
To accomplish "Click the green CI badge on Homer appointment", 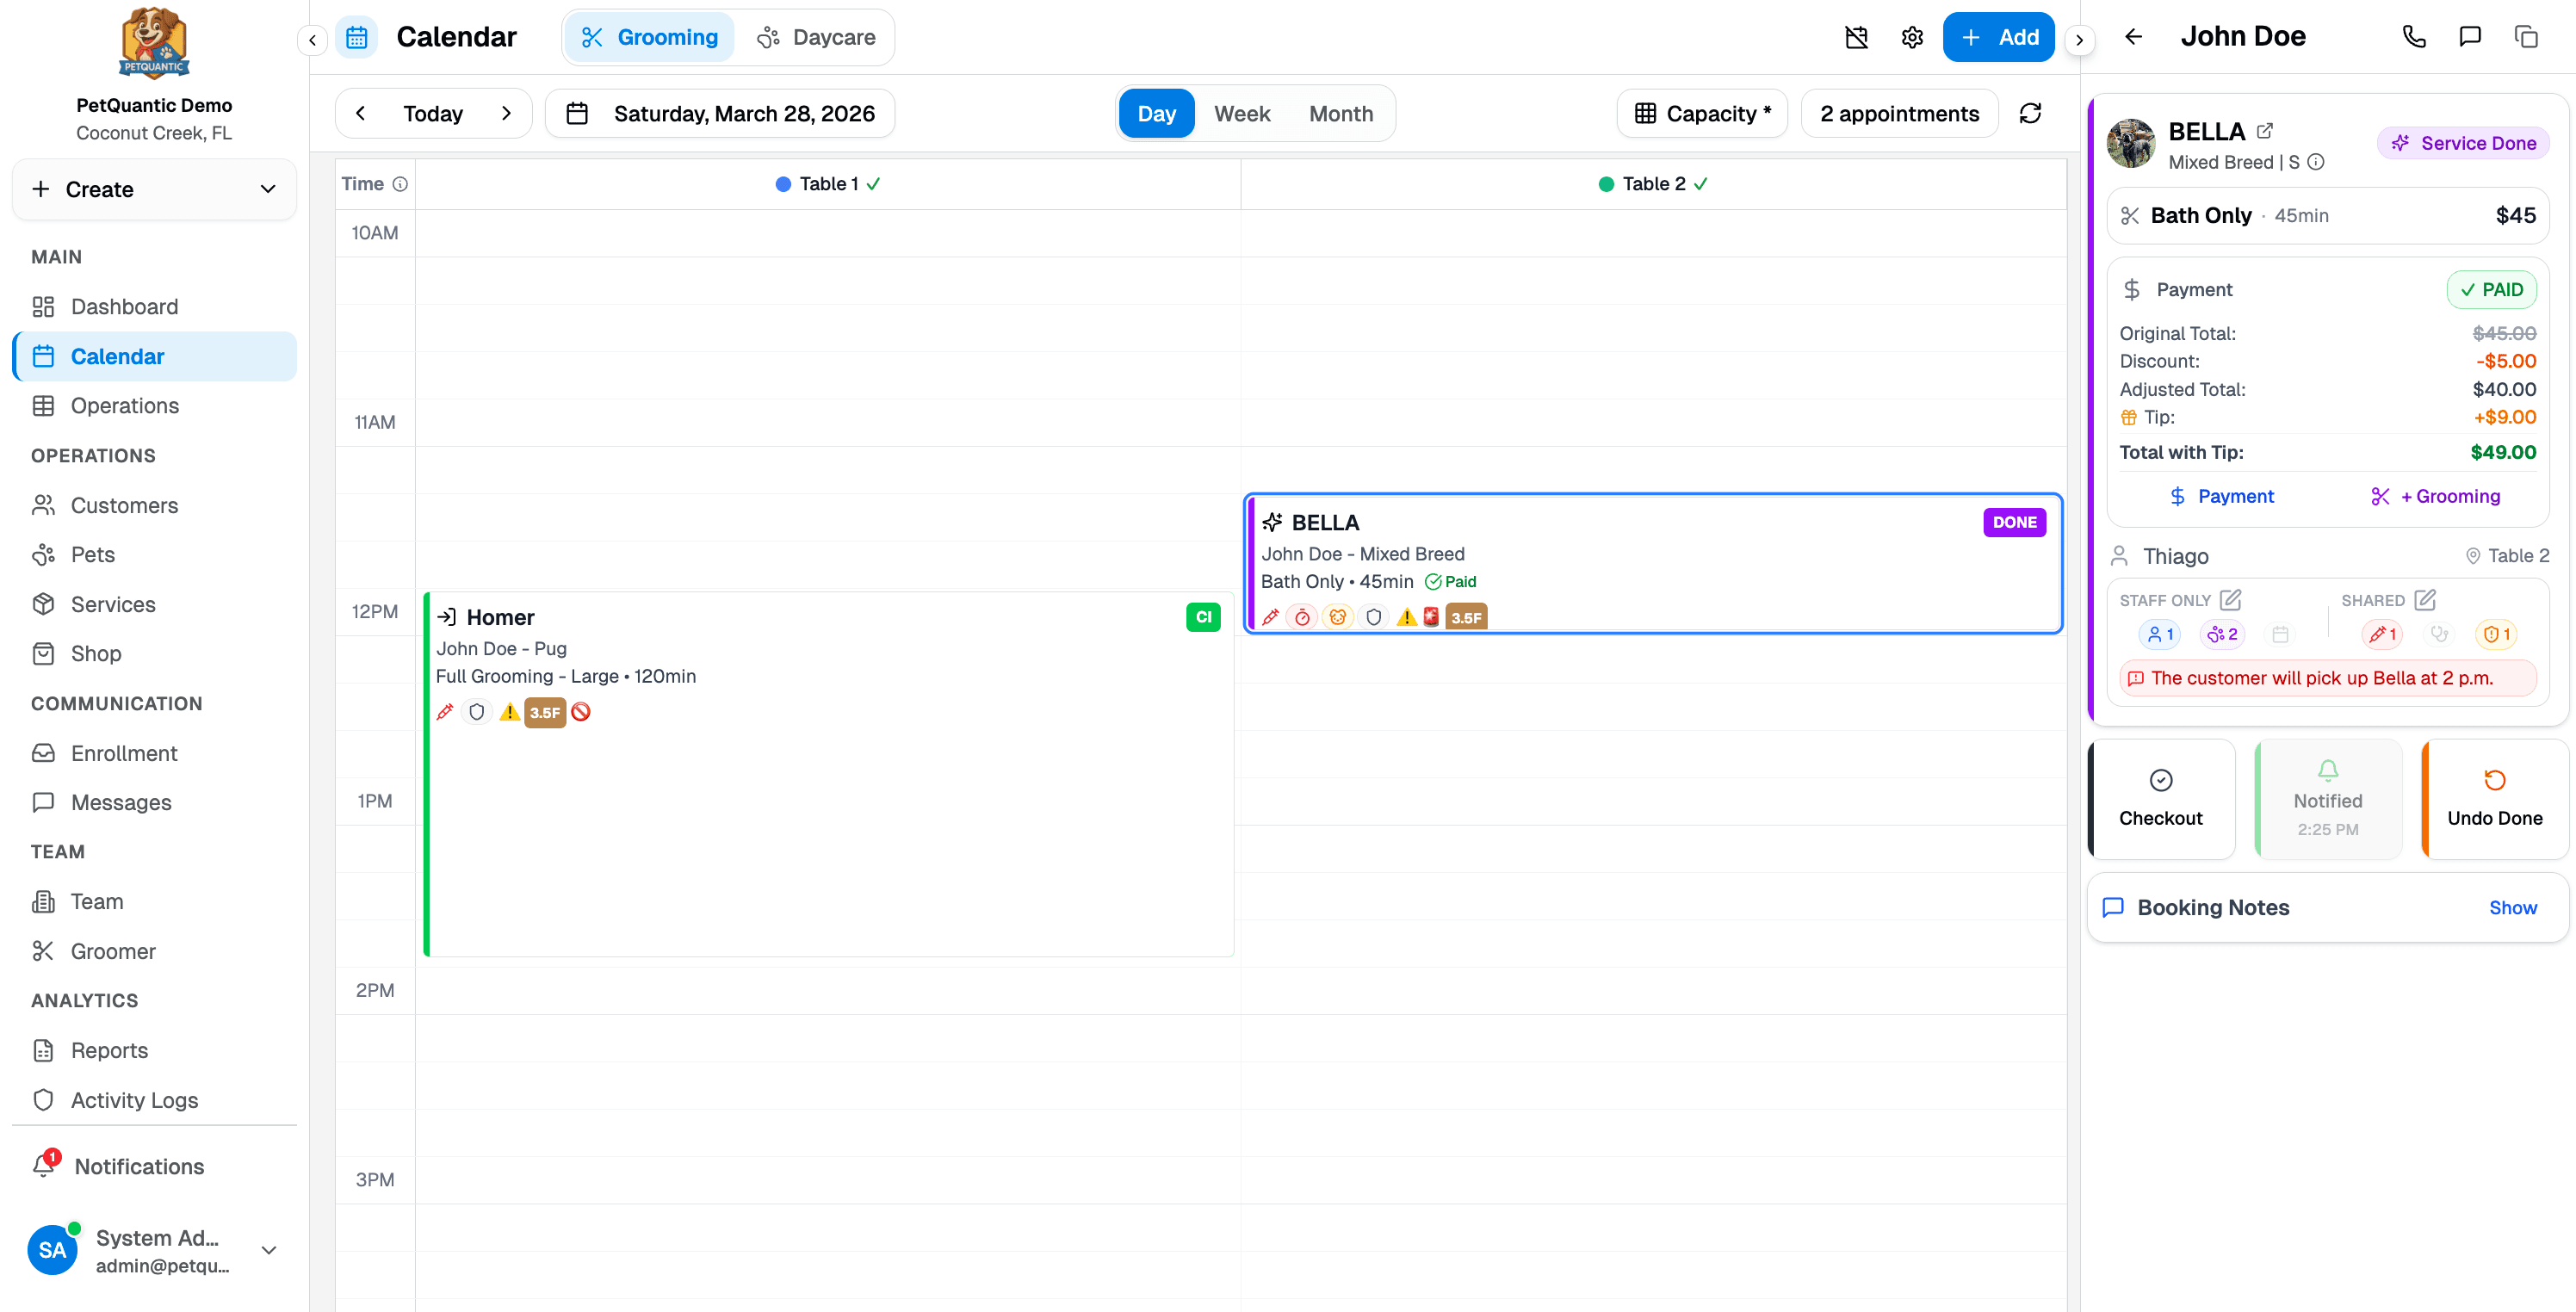I will pos(1203,617).
